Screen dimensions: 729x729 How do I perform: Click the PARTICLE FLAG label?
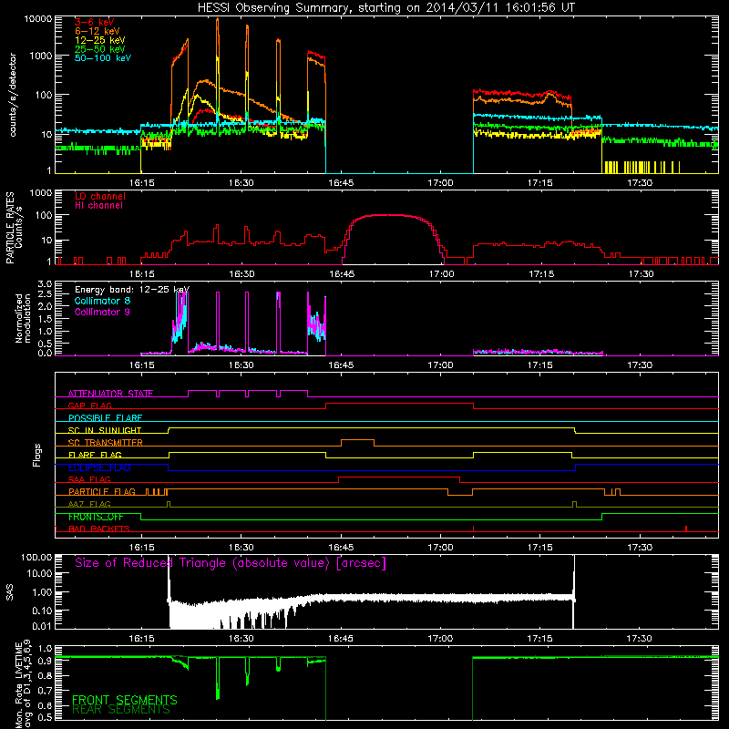click(x=102, y=492)
